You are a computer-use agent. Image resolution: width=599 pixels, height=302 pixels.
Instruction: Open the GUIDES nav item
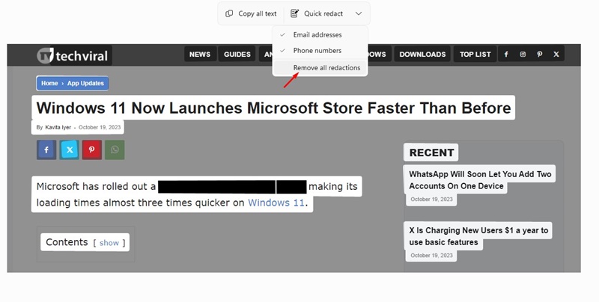(237, 54)
